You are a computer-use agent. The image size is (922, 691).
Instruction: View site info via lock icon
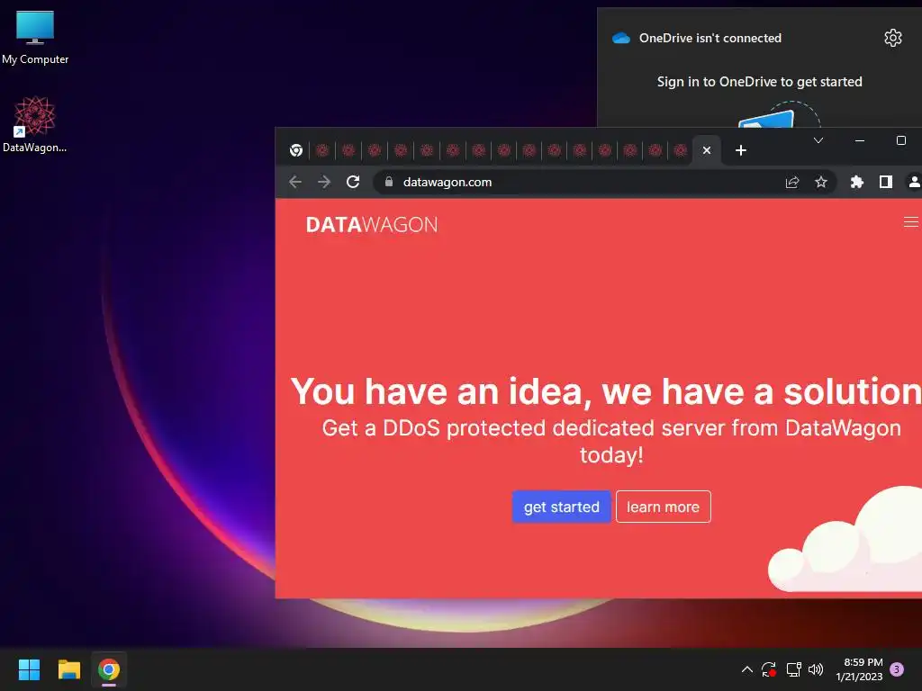click(x=389, y=182)
